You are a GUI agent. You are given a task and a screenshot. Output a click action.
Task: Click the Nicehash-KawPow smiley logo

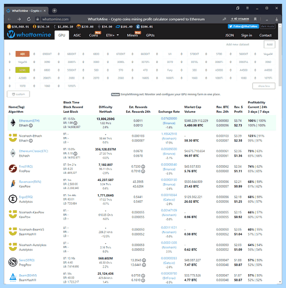point(13,214)
